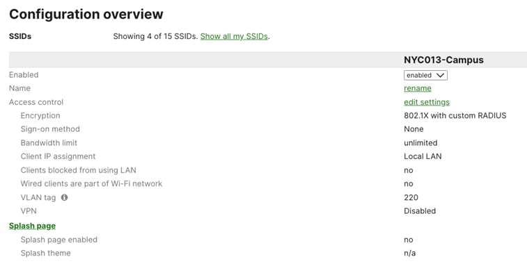
Task: Click the rename link for the SSID
Action: coord(418,88)
